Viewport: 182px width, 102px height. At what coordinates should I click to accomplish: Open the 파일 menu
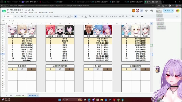(8, 12)
